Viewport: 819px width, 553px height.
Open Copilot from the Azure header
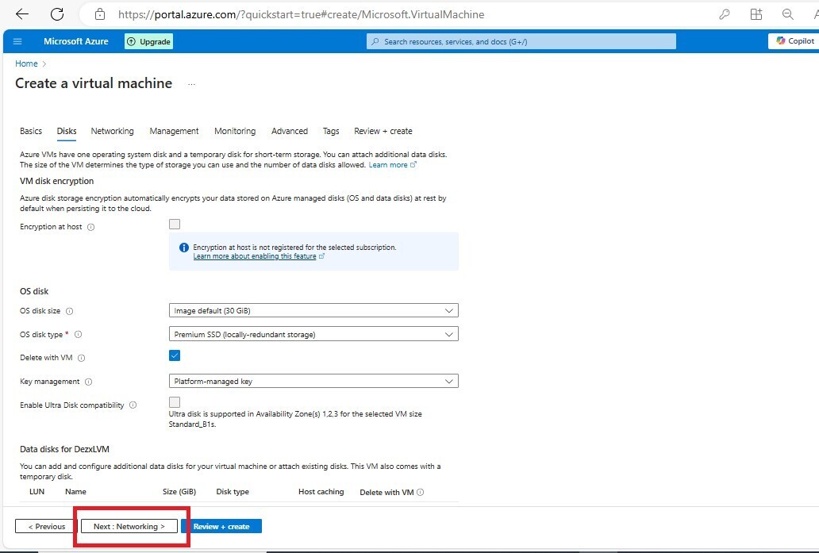794,40
